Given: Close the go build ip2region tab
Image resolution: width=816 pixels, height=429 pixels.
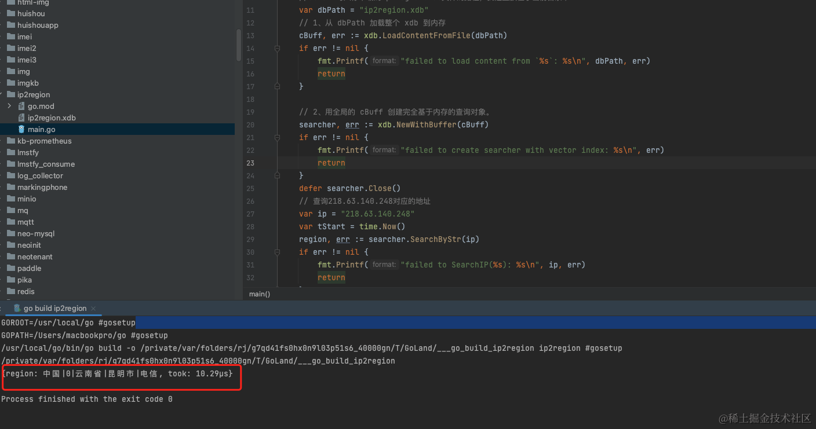Looking at the screenshot, I should (x=93, y=309).
